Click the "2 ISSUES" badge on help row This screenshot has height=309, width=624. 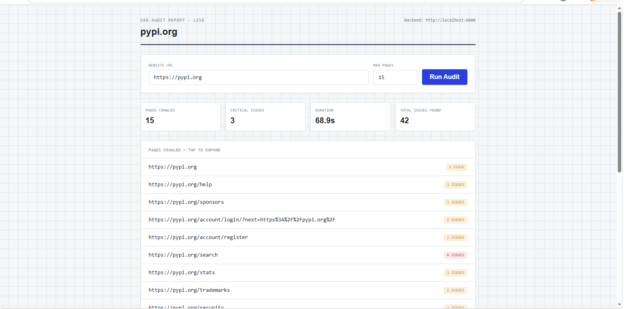(455, 185)
